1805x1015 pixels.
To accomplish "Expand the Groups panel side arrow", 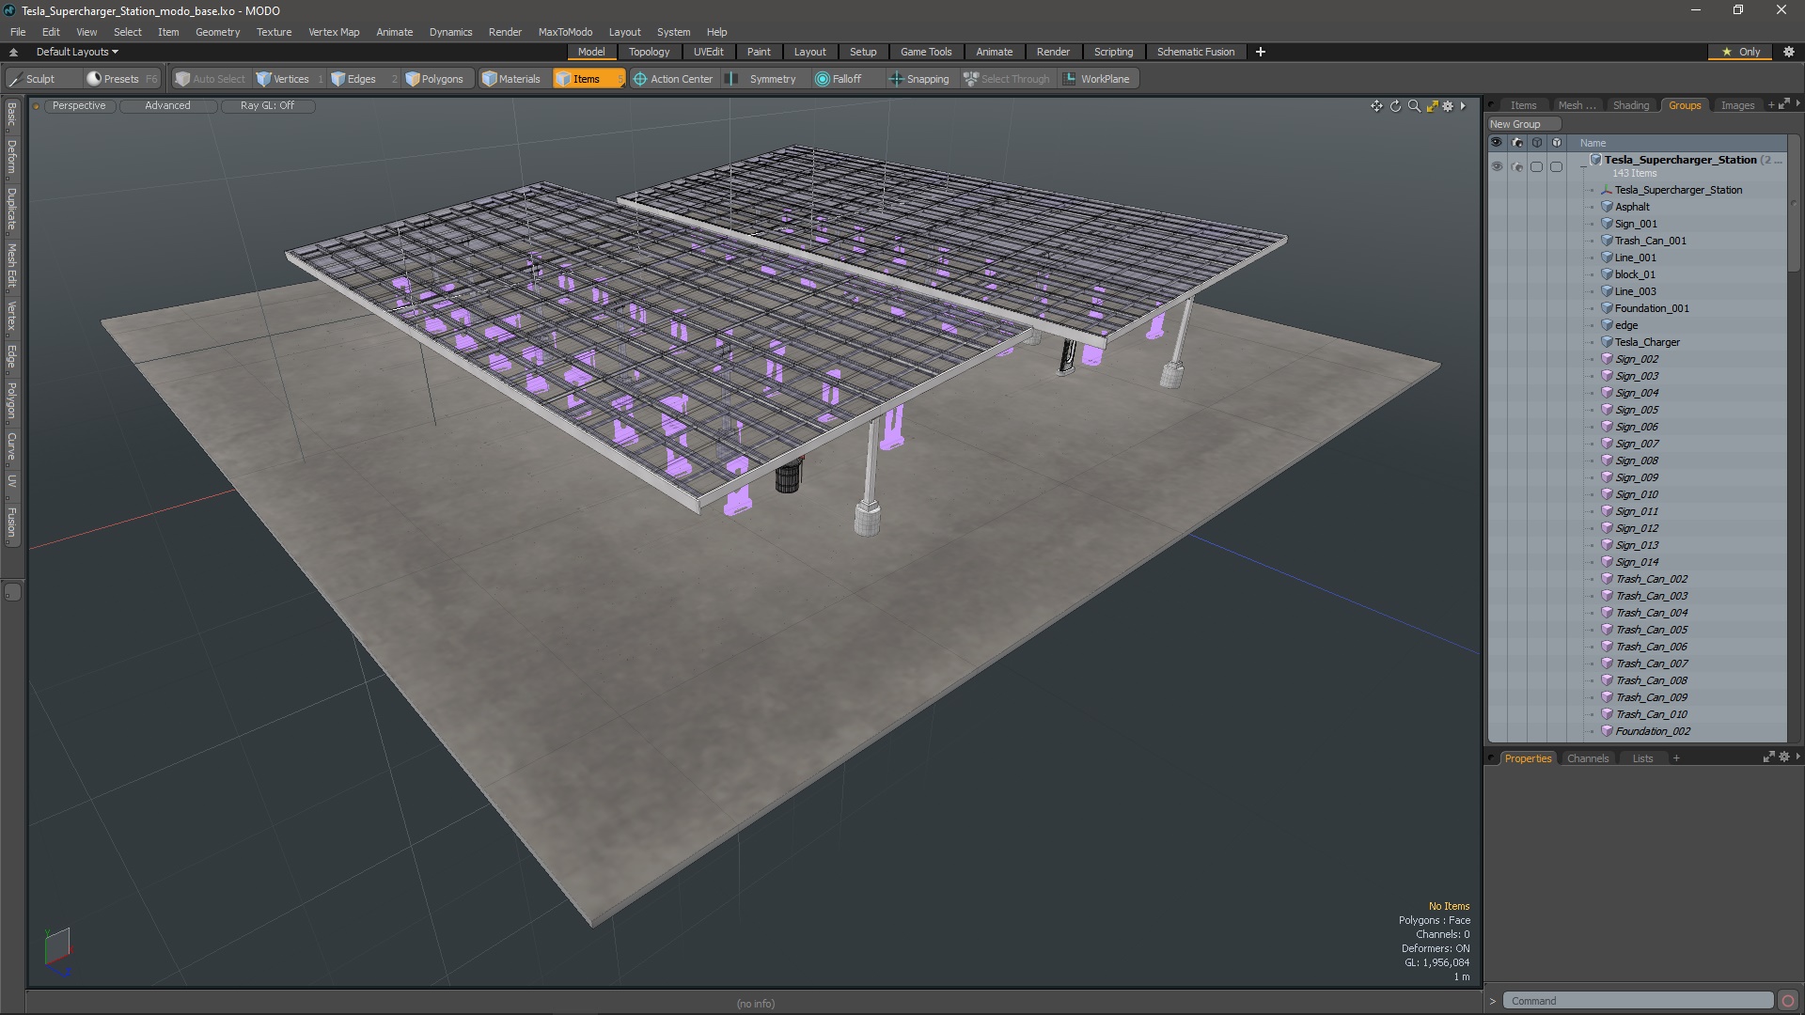I will 1797,104.
